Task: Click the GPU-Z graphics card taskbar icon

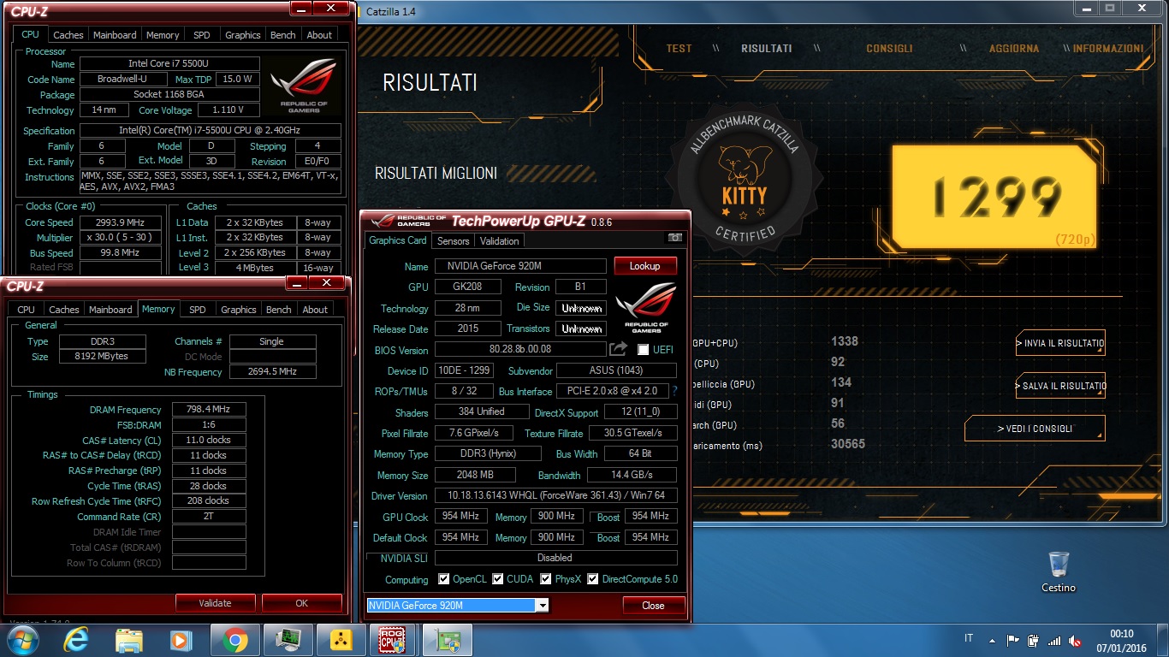Action: click(x=446, y=640)
